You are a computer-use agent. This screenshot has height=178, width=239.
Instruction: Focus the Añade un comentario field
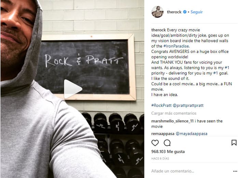click(191, 171)
